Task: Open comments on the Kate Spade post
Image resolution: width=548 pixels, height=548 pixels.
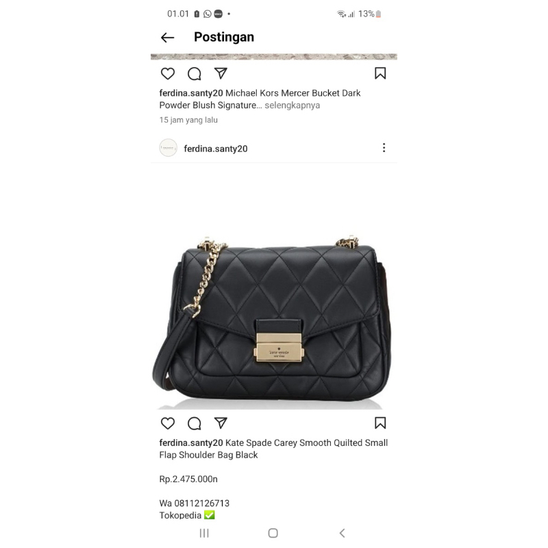Action: pos(195,423)
